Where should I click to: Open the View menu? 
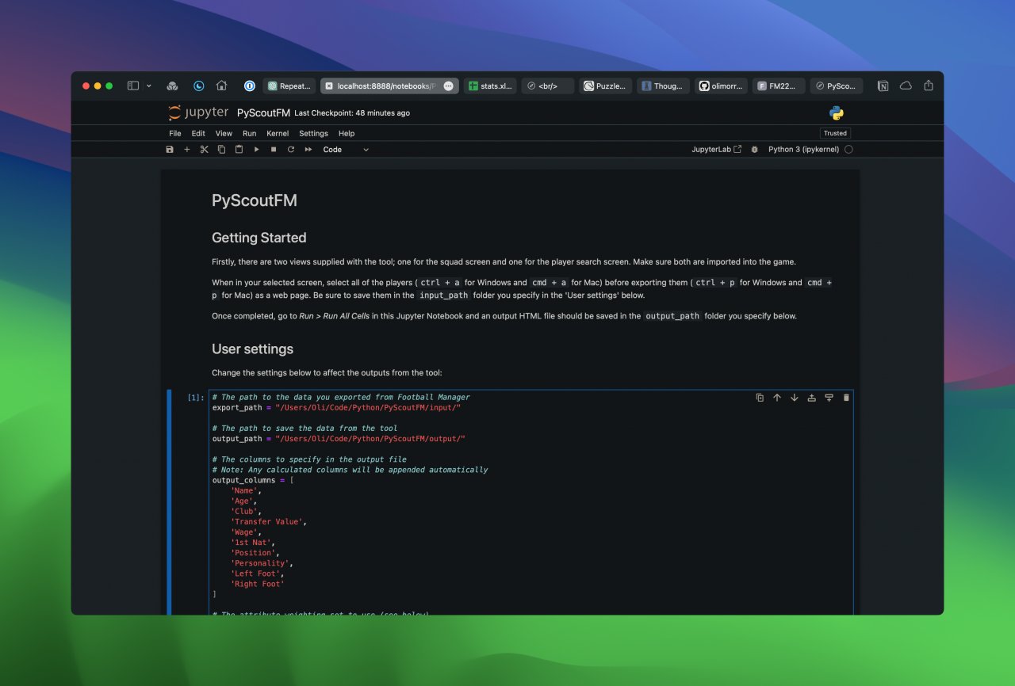224,134
